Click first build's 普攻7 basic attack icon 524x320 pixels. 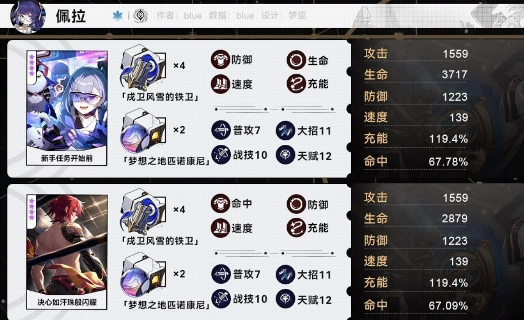click(221, 130)
